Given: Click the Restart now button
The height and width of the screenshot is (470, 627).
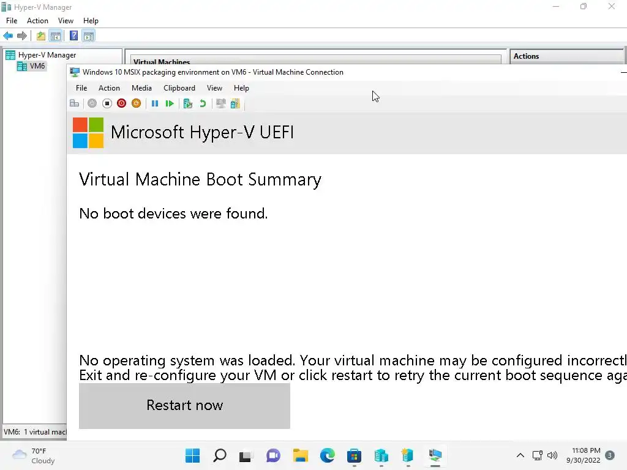Looking at the screenshot, I should 184,406.
